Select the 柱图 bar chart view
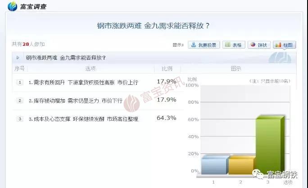The image size is (308, 188). tap(285, 45)
